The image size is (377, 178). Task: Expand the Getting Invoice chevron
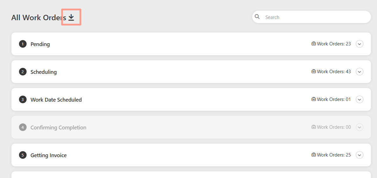point(360,155)
